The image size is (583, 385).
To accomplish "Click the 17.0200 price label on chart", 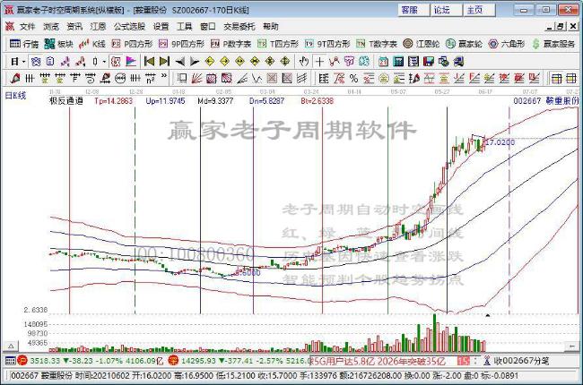I will point(500,142).
